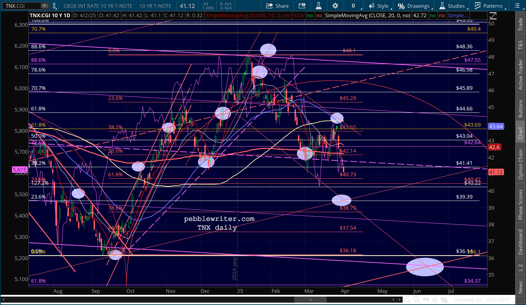Click the horizontal time scrollbar thumb
The image size is (526, 305).
[x=310, y=300]
